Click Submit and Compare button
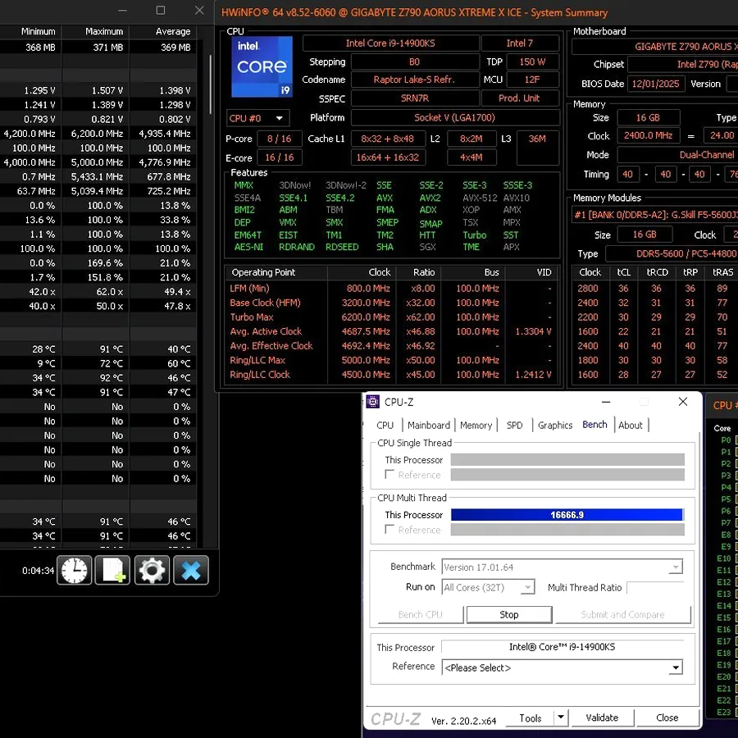 (x=622, y=614)
